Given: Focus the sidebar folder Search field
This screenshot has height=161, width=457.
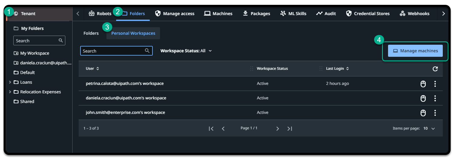Looking at the screenshot, I should pyautogui.click(x=39, y=40).
